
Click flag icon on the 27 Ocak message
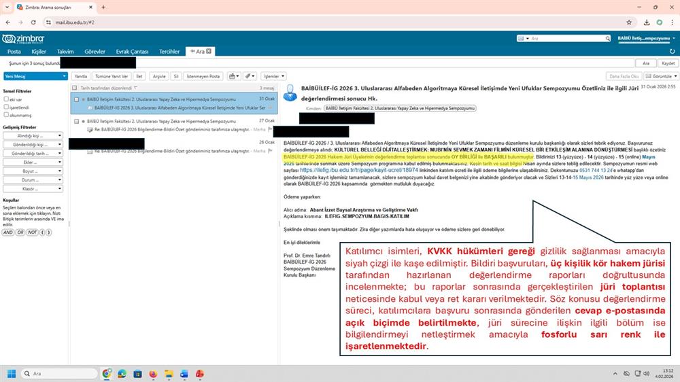pos(270,128)
